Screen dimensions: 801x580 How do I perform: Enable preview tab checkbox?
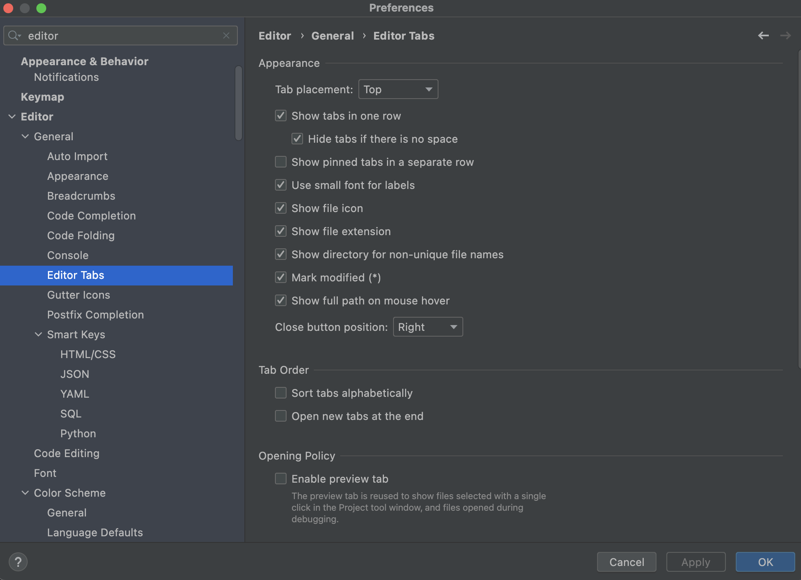click(281, 479)
